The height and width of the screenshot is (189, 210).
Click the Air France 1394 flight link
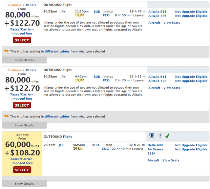coord(156,151)
